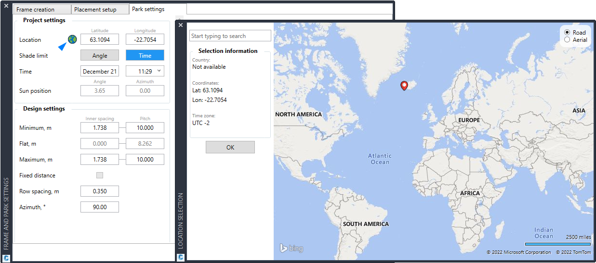Switch to the Placement setup tab

point(100,10)
